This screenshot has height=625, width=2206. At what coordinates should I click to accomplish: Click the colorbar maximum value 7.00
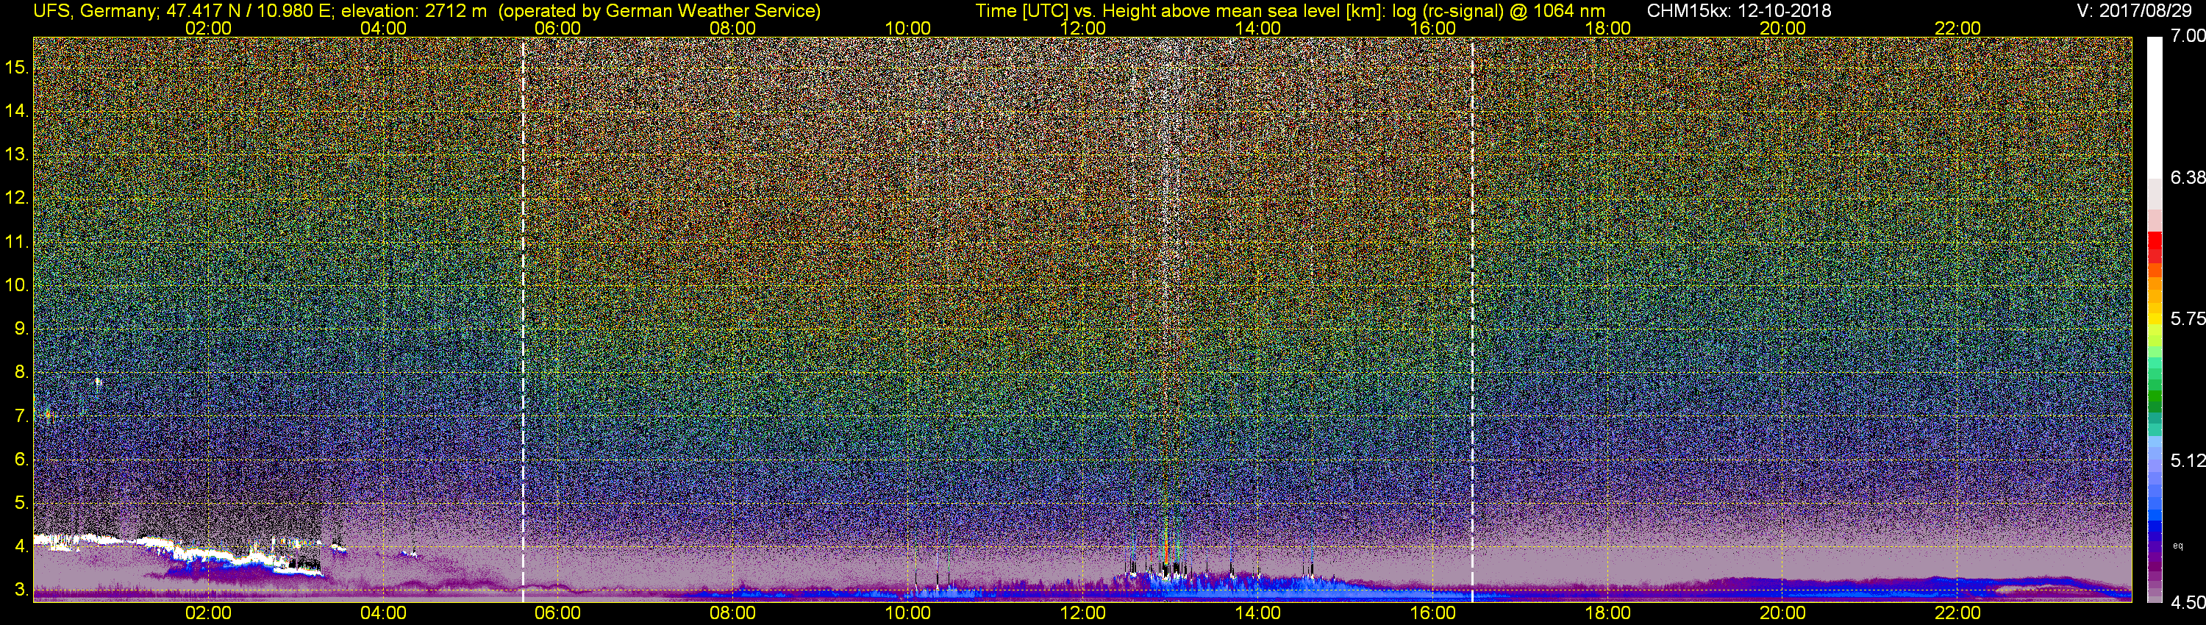(2188, 36)
